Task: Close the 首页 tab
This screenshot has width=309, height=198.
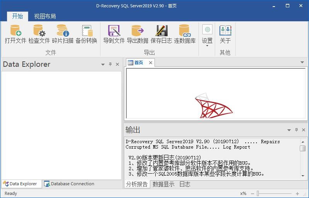Action: coord(151,63)
